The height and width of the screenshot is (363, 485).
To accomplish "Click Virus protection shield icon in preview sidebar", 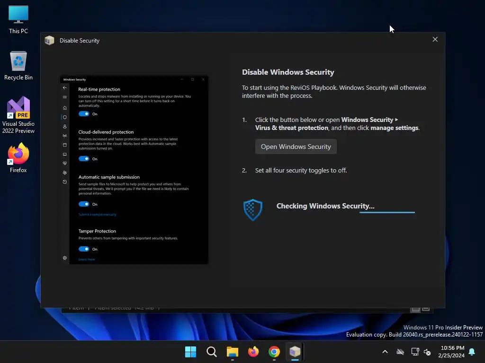I will (x=64, y=117).
